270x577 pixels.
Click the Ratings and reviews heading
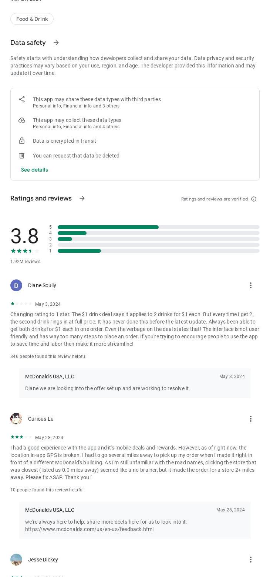coord(41,198)
